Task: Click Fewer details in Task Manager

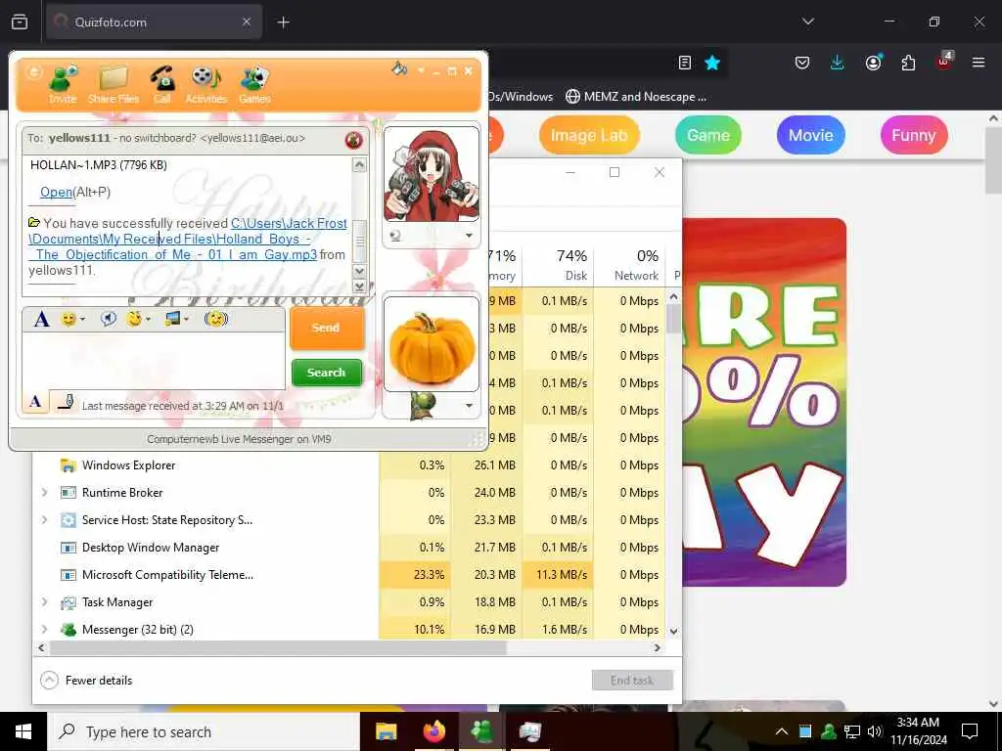Action: pos(87,681)
